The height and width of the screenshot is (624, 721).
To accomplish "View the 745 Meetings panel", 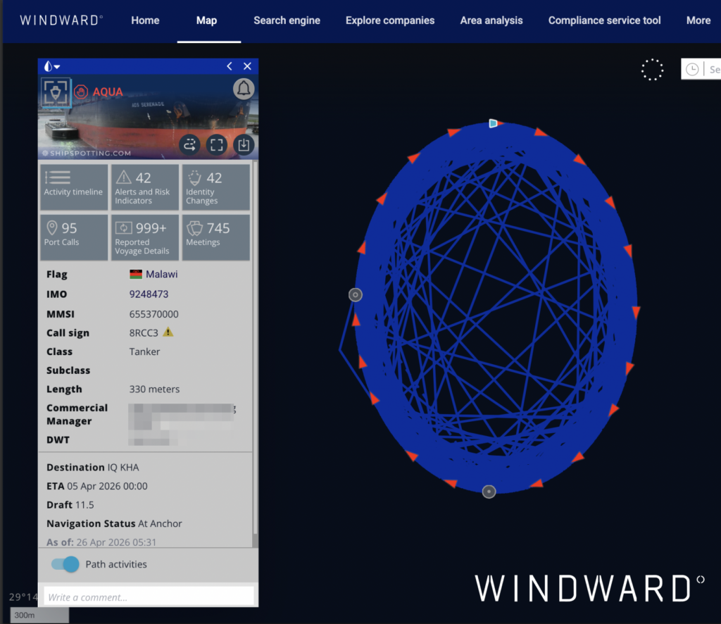I will tap(215, 237).
